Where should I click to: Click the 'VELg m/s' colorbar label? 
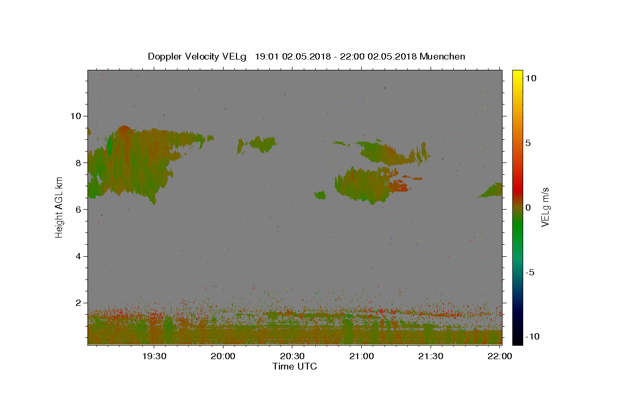point(544,207)
